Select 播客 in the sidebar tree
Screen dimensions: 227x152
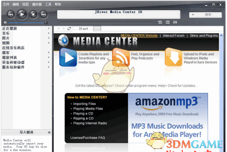point(6,52)
